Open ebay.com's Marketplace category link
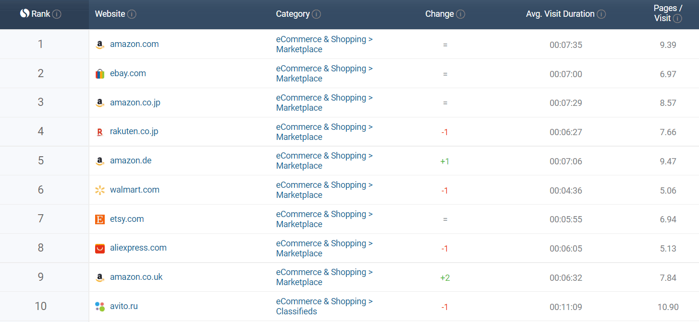The width and height of the screenshot is (699, 322). coord(299,79)
